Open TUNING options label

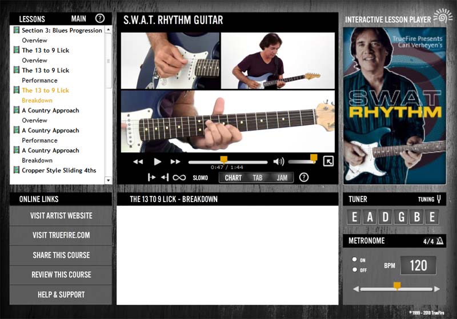(426, 199)
